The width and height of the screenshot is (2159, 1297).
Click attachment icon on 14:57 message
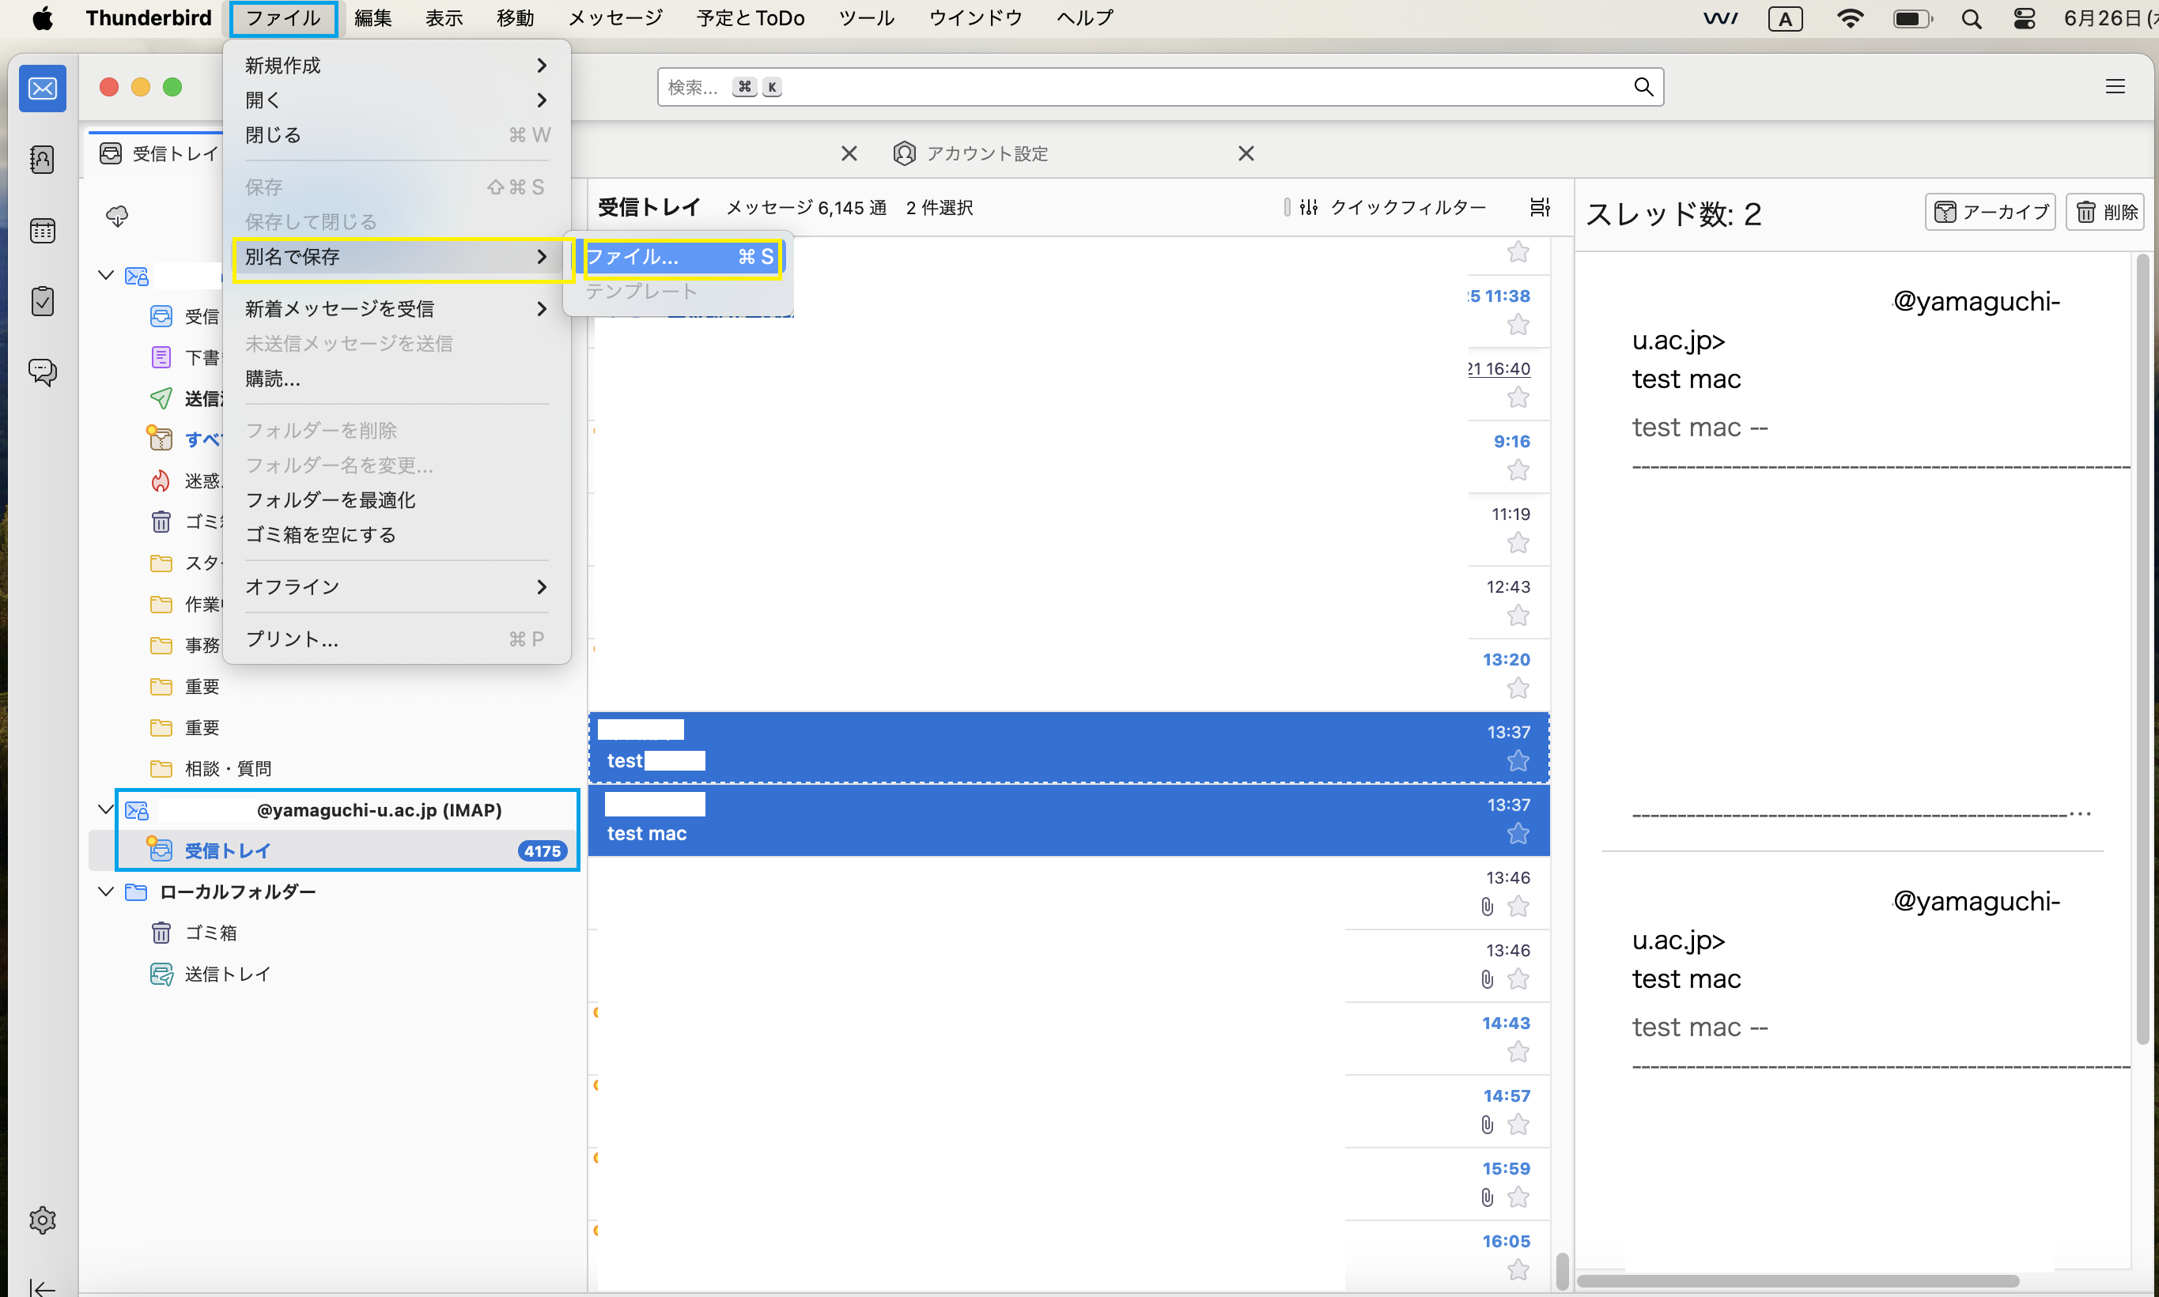point(1487,1124)
